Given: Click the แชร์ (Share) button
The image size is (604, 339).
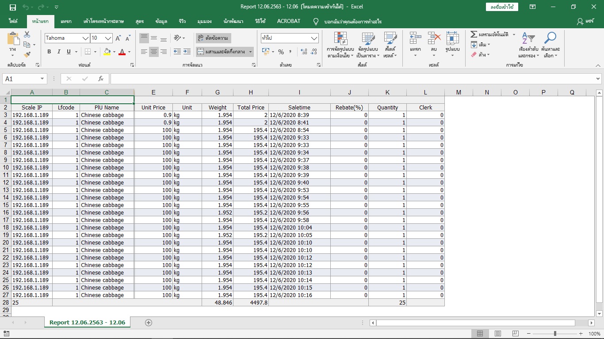Looking at the screenshot, I should point(585,21).
